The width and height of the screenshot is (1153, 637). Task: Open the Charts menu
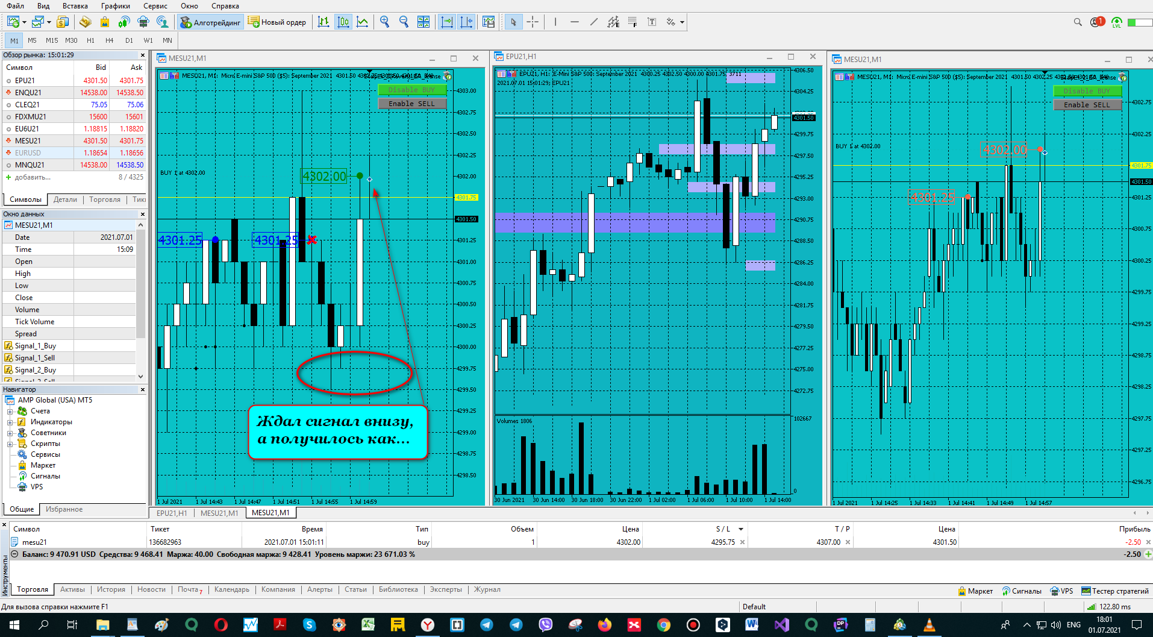coord(116,6)
